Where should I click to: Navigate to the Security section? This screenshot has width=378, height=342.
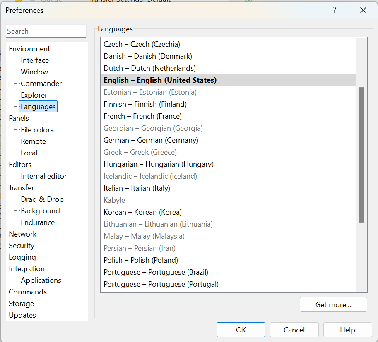tap(22, 246)
